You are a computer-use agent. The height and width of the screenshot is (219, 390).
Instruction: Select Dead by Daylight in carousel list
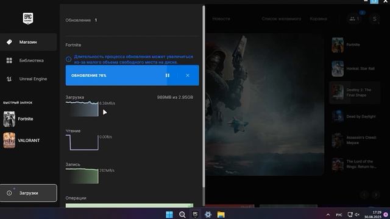355,116
